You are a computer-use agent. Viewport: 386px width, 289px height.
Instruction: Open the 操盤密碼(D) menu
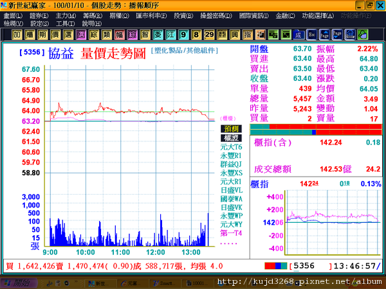[x=216, y=16]
